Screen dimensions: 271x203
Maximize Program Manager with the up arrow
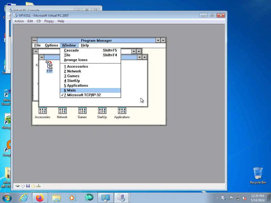(x=163, y=40)
